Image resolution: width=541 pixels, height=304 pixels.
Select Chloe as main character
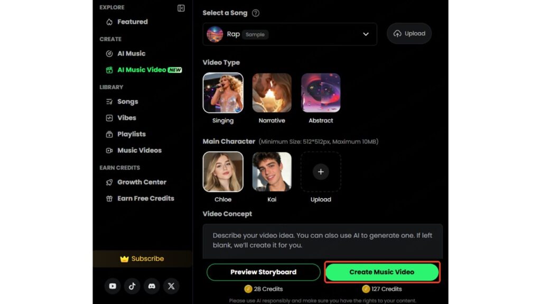[x=223, y=172]
